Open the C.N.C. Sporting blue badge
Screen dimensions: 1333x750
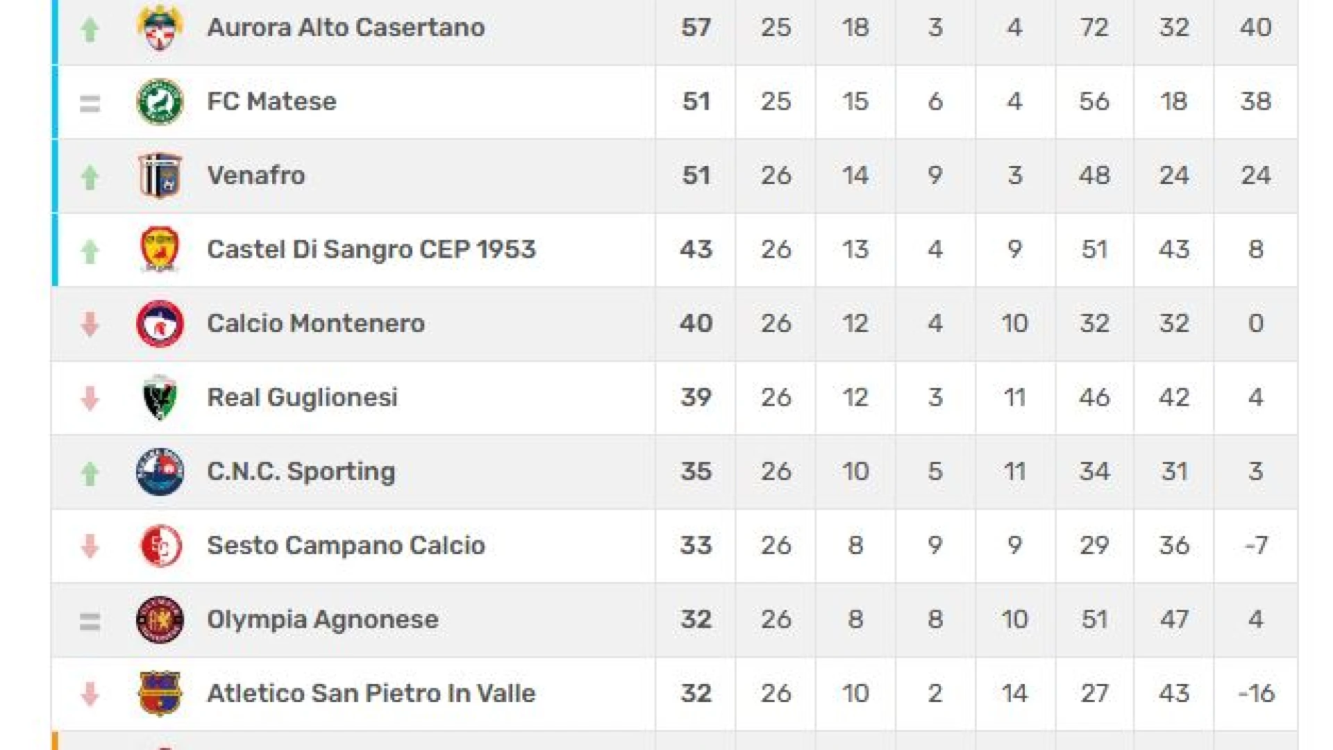pos(160,472)
